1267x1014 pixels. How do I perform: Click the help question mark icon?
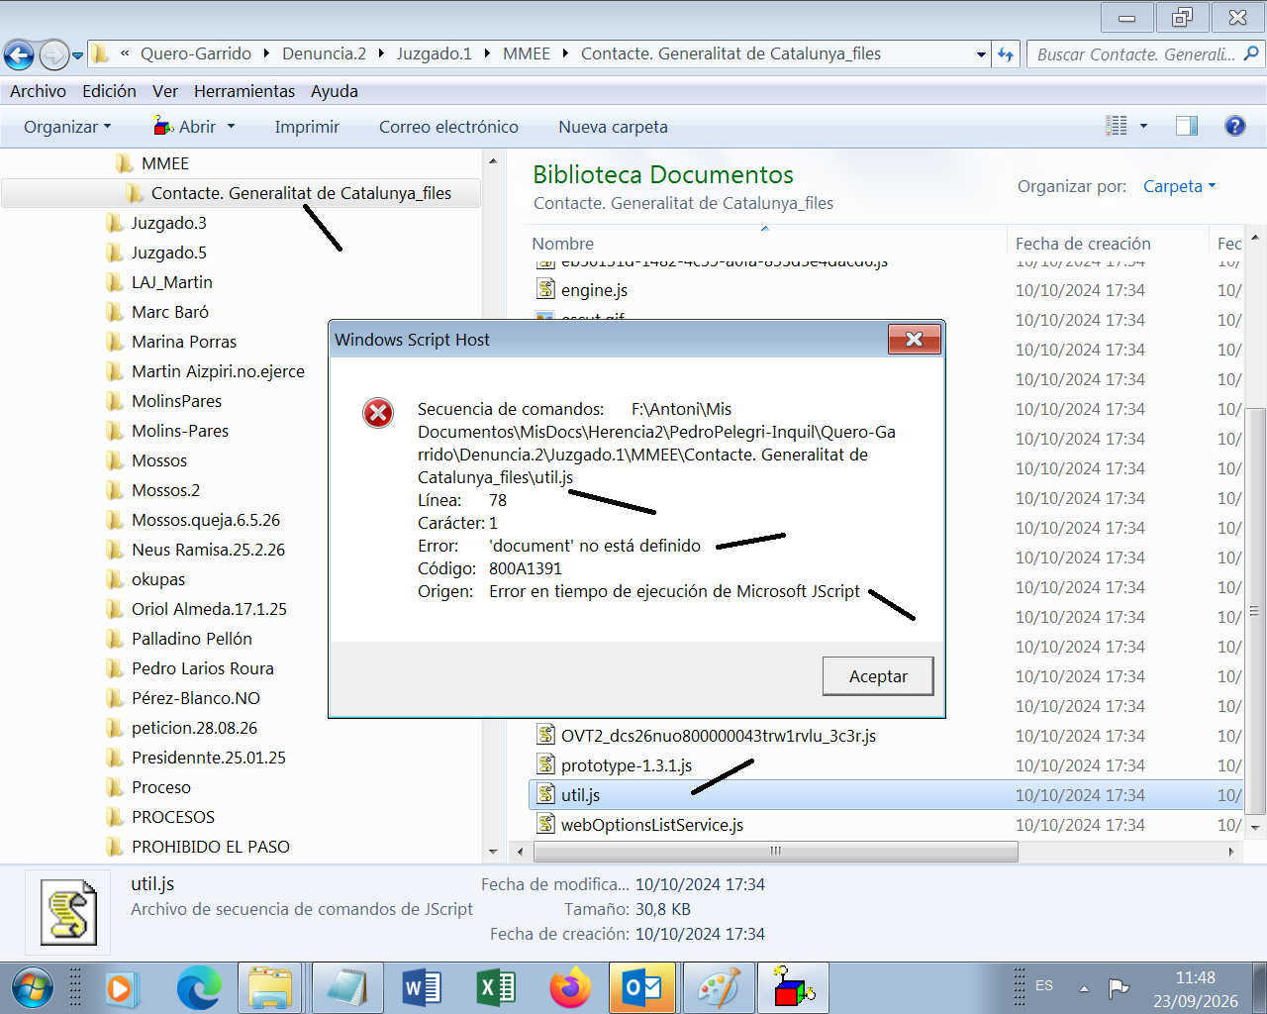[x=1234, y=126]
